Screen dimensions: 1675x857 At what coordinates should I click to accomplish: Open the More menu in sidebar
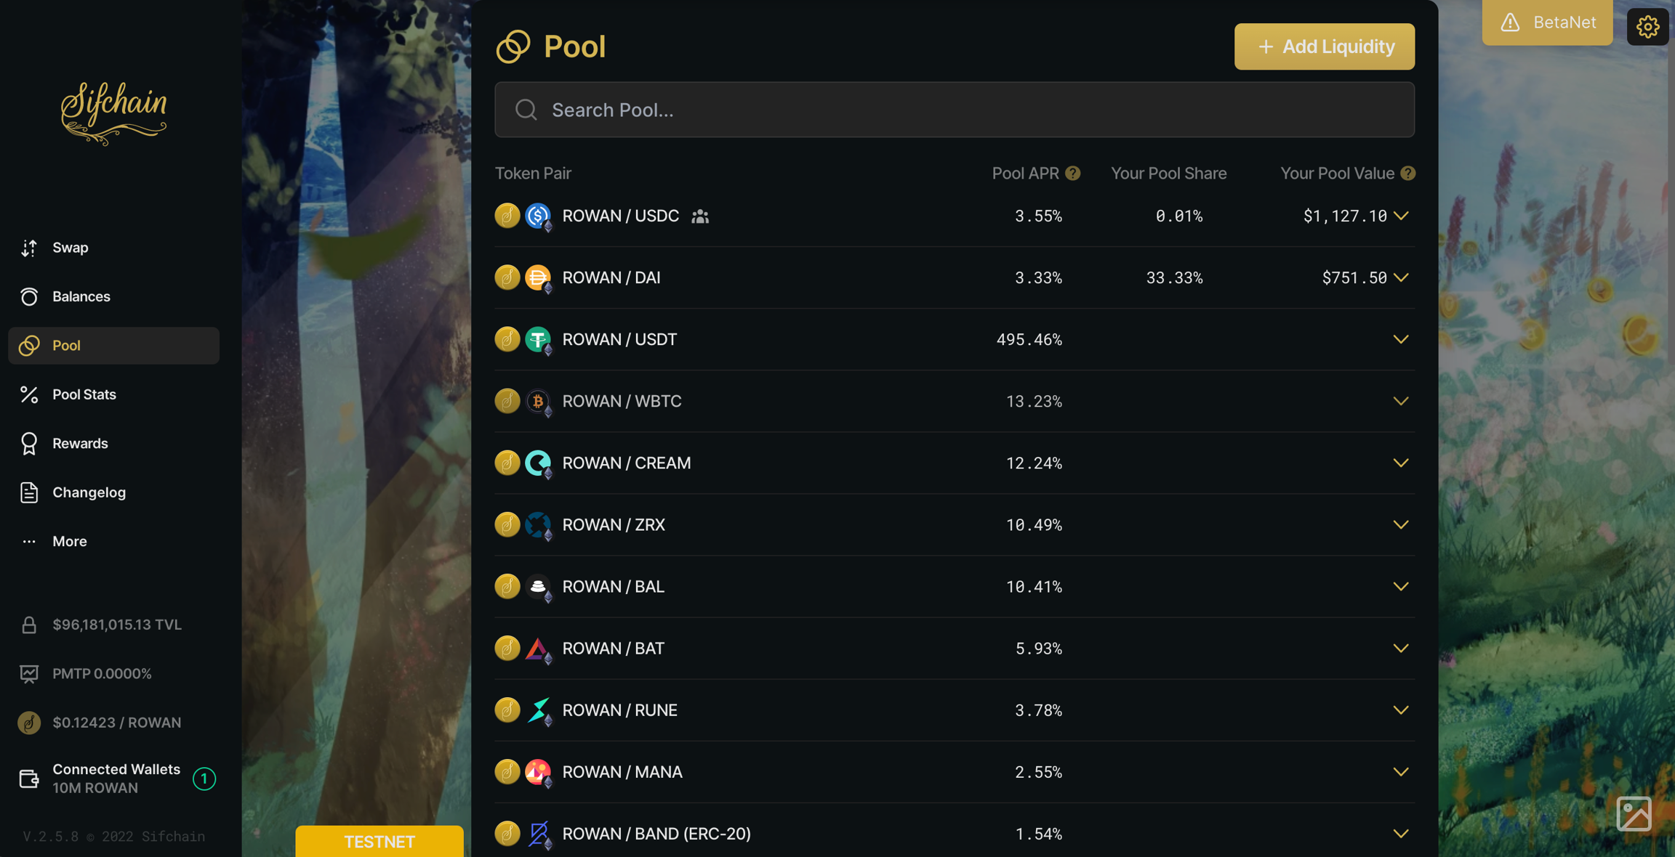69,542
